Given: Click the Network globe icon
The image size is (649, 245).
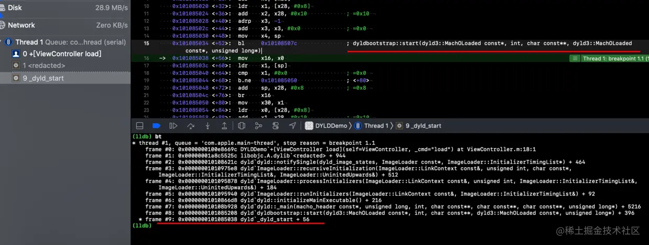Looking at the screenshot, I should pos(3,25).
